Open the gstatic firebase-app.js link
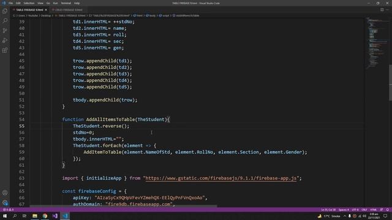This screenshot has height=220, width=392. click(221, 178)
